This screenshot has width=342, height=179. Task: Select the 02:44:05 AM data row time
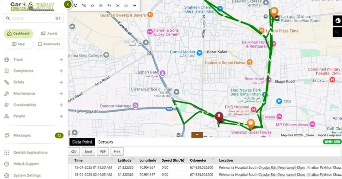pos(93,175)
